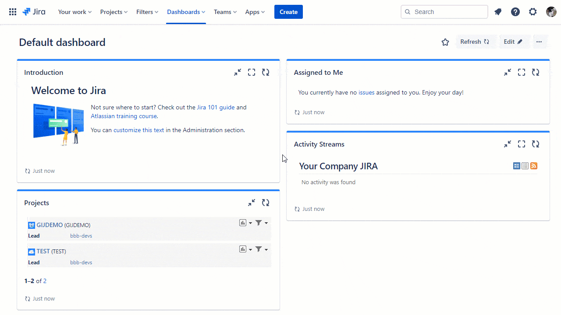Screen dimensions: 561x315
Task: Click the dashboard Refresh button
Action: click(475, 42)
